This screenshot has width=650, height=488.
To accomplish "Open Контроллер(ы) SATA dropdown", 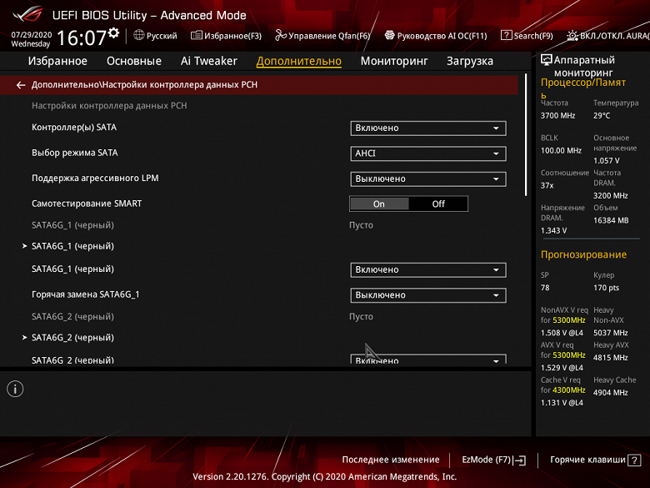I will point(427,128).
